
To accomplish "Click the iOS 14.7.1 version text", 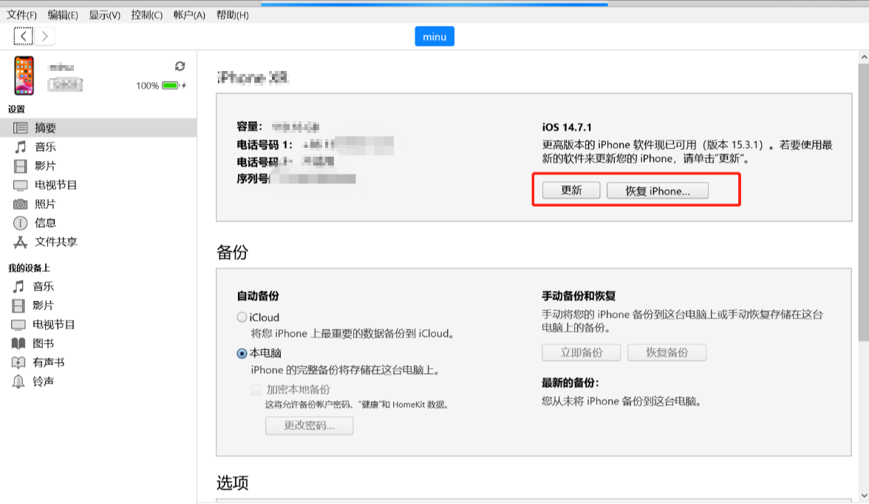I will (x=566, y=128).
